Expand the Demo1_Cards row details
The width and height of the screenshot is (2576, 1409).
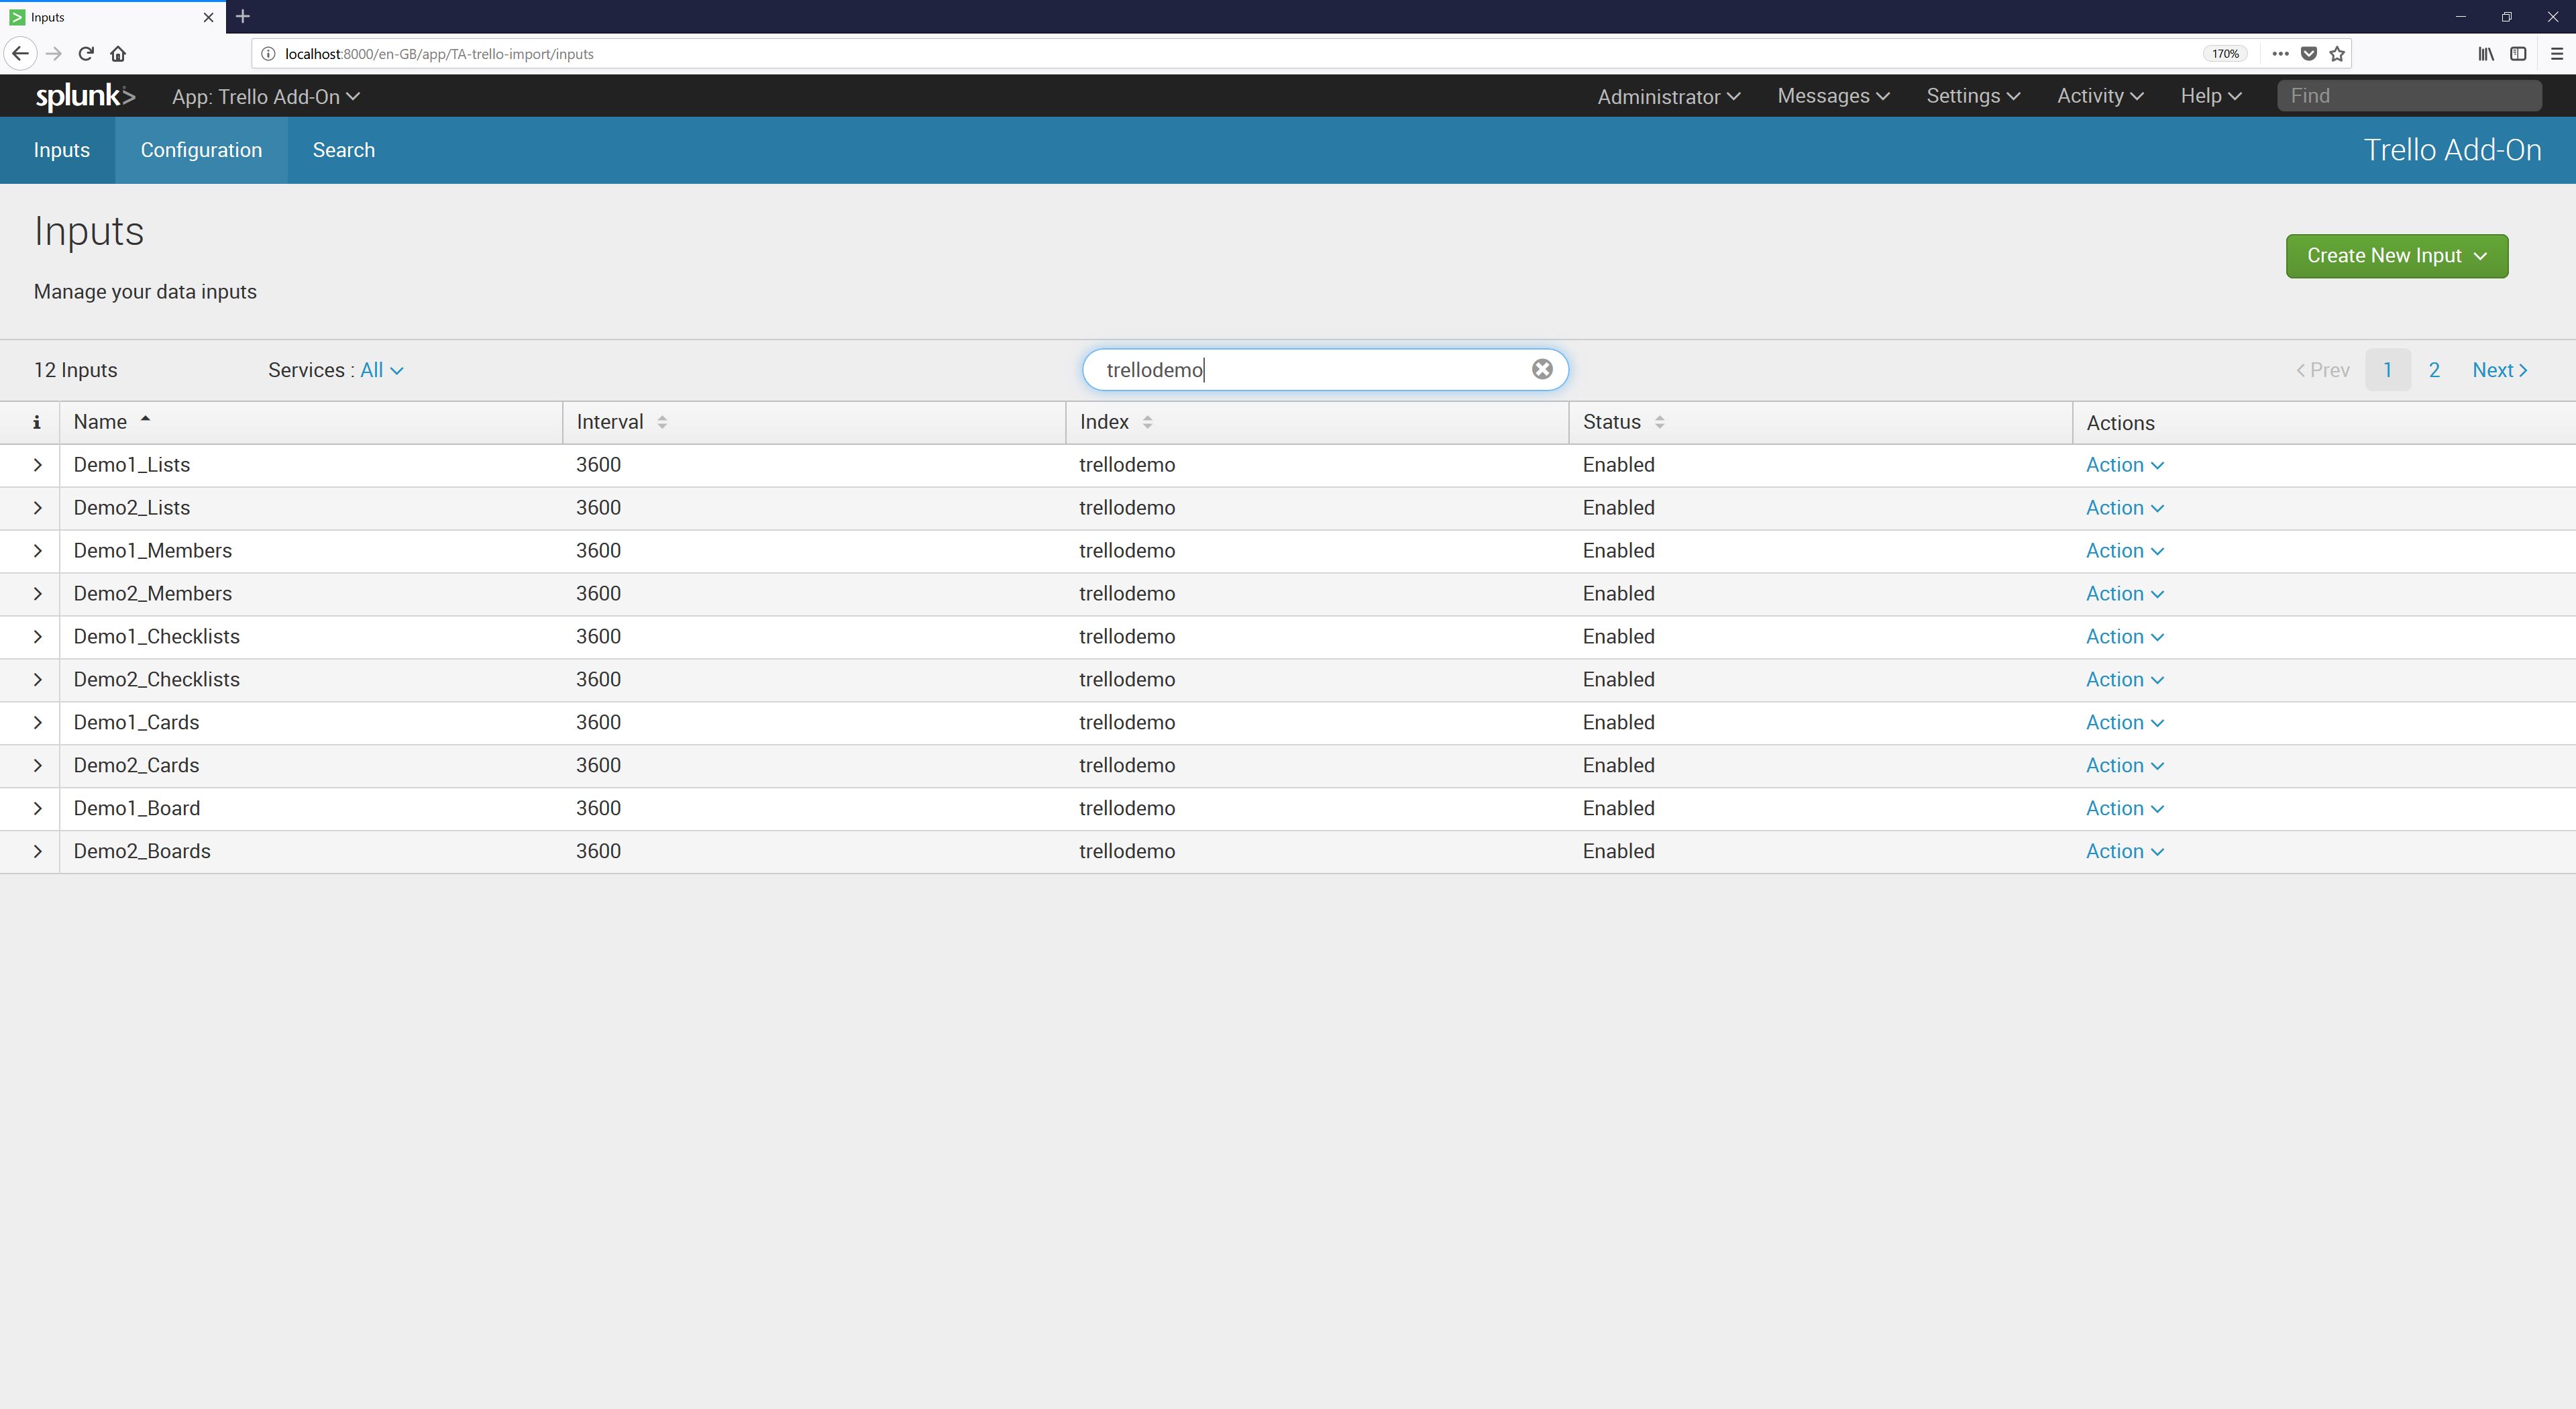pyautogui.click(x=37, y=723)
